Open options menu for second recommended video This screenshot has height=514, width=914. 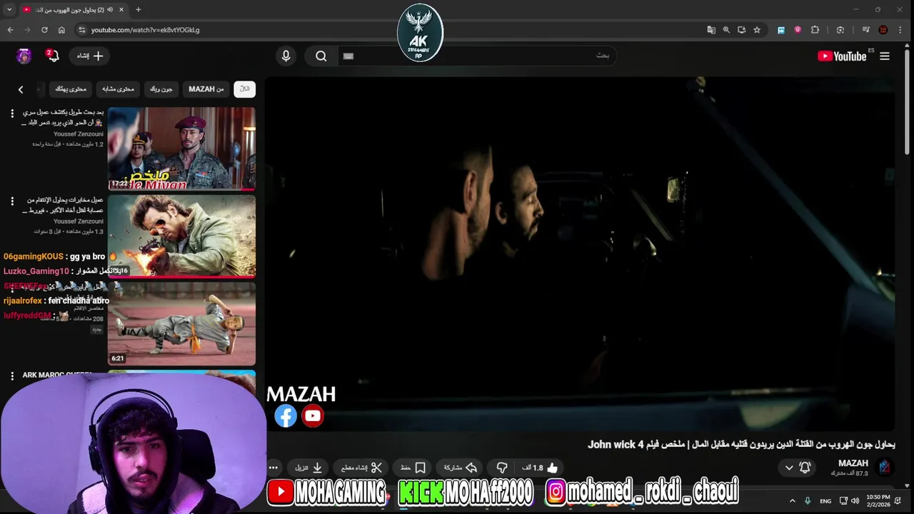pyautogui.click(x=12, y=201)
